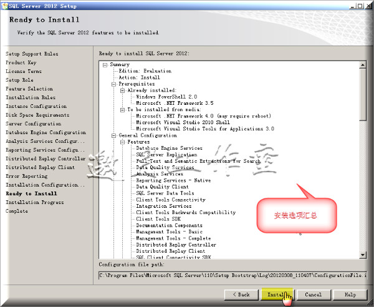Select Distributed Replay Client step in sidebar
Image resolution: width=374 pixels, height=307 pixels.
pyautogui.click(x=40, y=168)
